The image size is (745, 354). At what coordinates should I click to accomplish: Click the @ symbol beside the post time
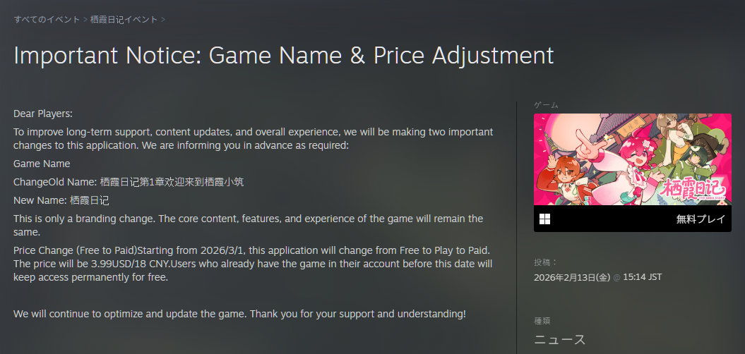coord(616,277)
